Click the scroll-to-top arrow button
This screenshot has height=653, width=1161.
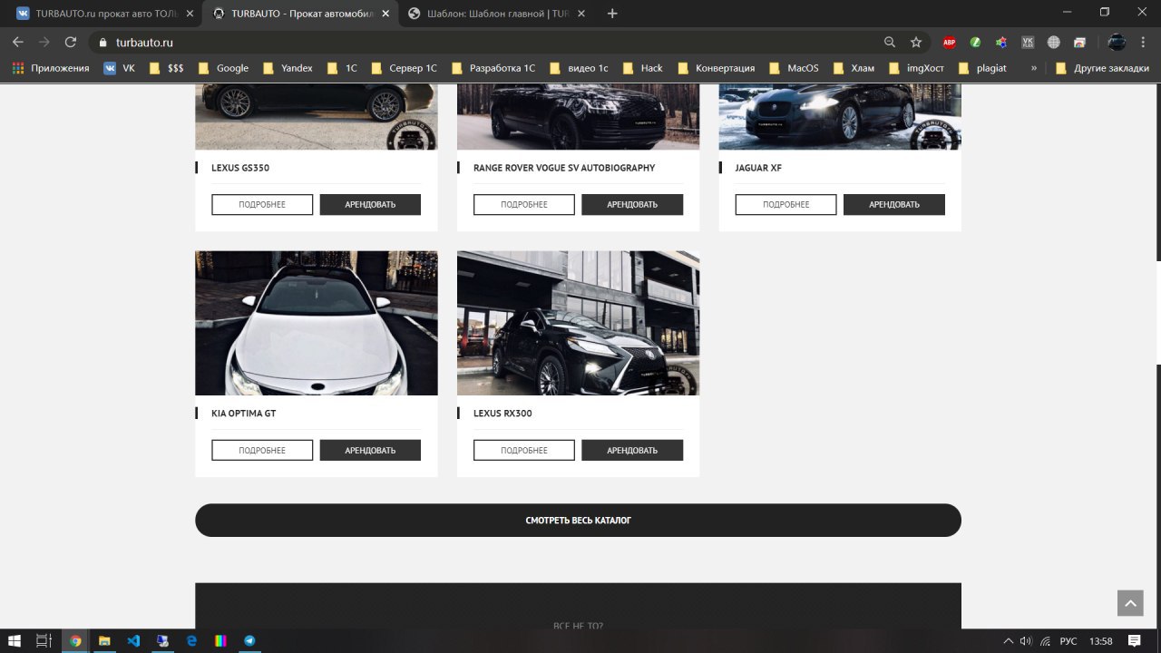click(1130, 603)
